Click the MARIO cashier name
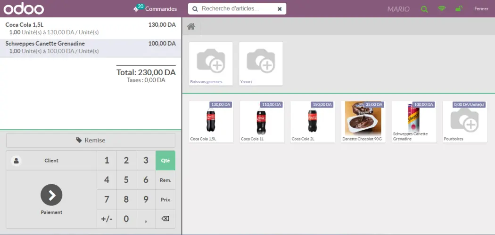Image resolution: width=495 pixels, height=235 pixels. [x=398, y=9]
